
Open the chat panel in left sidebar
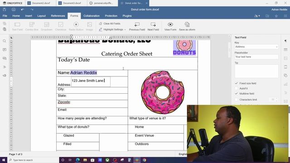click(x=5, y=58)
